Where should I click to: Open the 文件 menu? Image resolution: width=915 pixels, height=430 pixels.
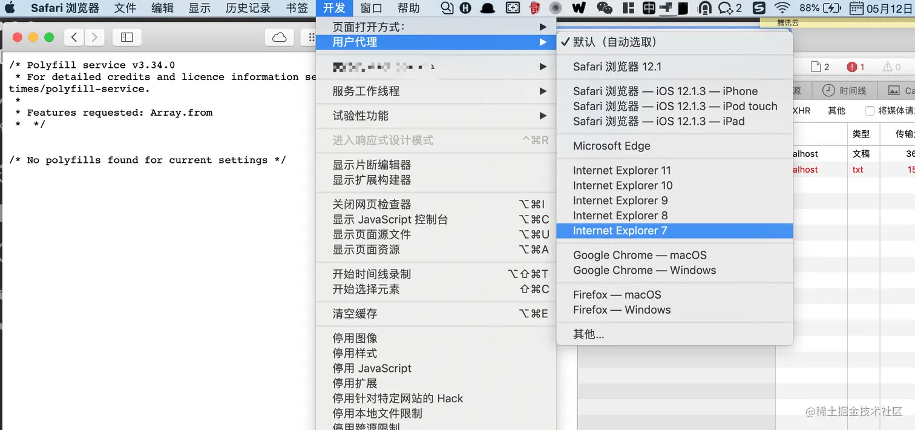point(125,8)
